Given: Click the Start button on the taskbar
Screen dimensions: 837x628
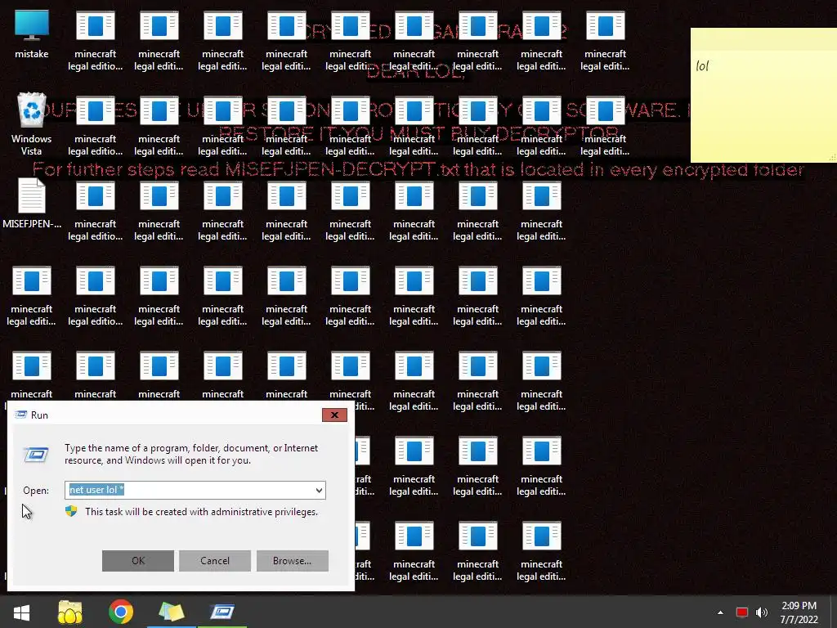Looking at the screenshot, I should [x=21, y=612].
